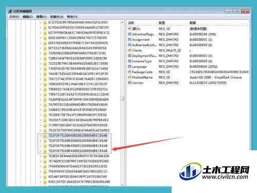Select key starting with 7E2EDC8E9A46
This screenshot has height=193, width=257.
(79, 156)
